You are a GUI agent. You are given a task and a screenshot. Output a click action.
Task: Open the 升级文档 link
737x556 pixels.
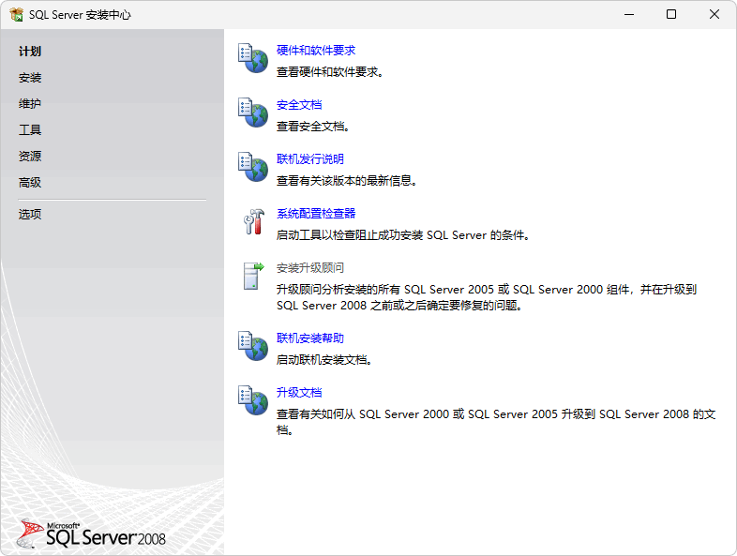[299, 393]
